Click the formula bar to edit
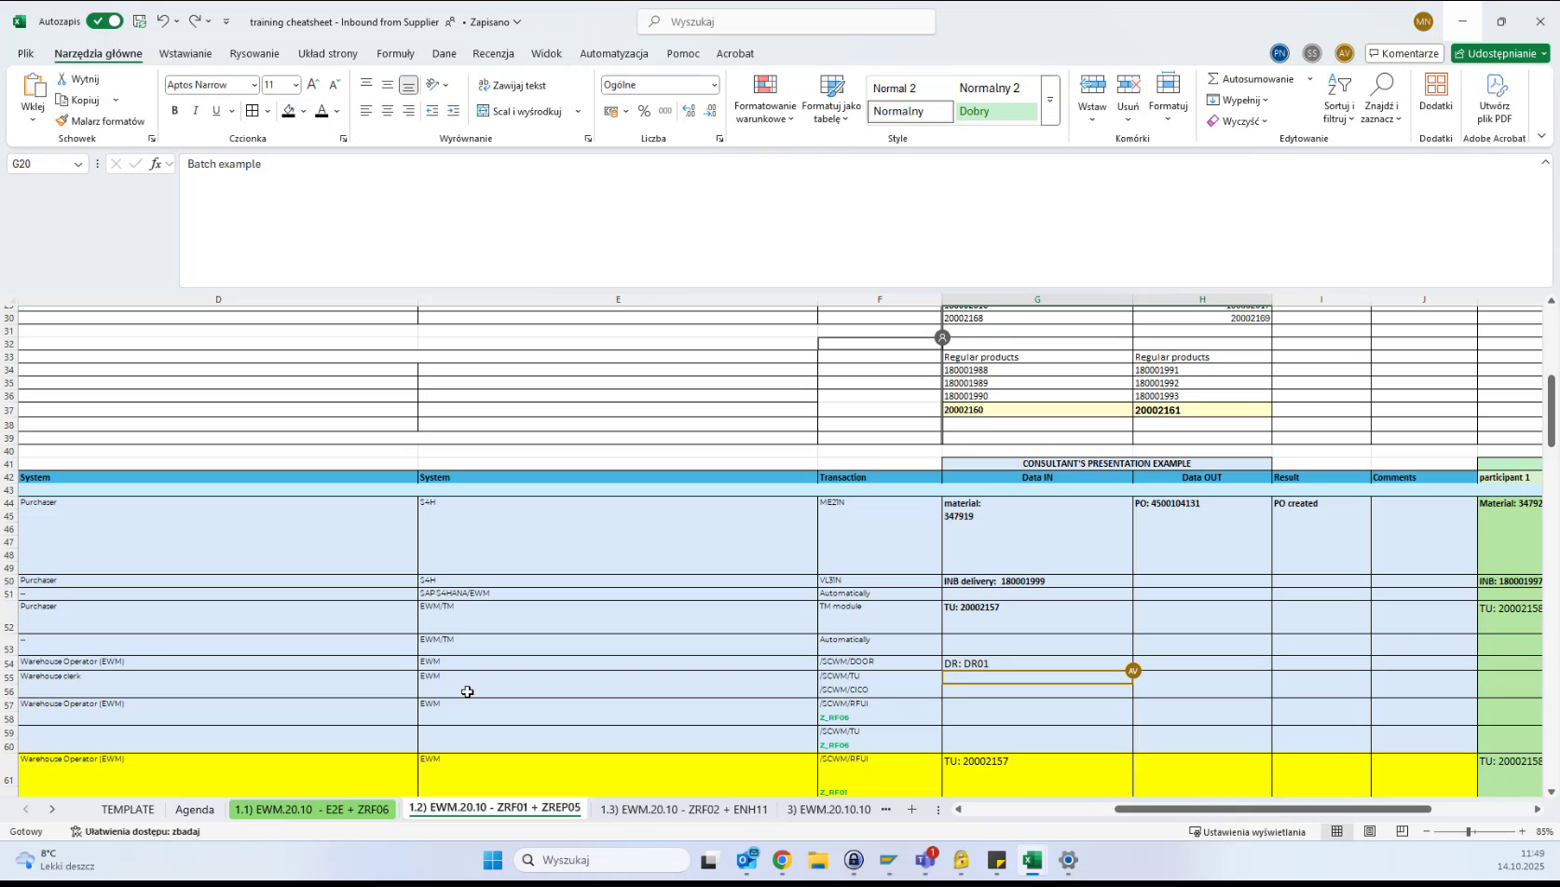This screenshot has width=1560, height=887. pyautogui.click(x=559, y=164)
